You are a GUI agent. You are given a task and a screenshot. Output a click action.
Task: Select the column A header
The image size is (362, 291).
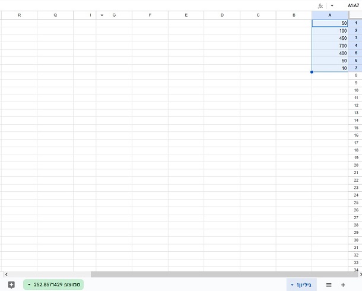[330, 15]
